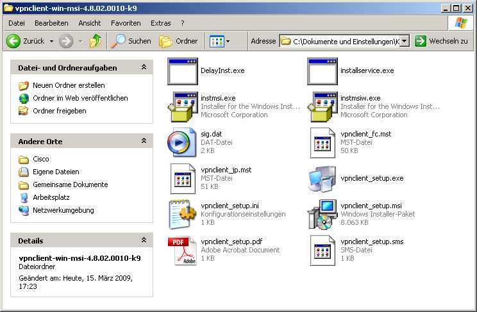Click the Cisco folder icon in Andere Orte
This screenshot has width=477, height=312.
coord(24,160)
